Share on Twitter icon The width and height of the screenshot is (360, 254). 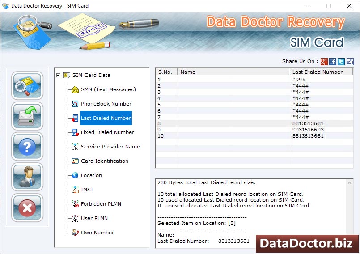point(341,62)
